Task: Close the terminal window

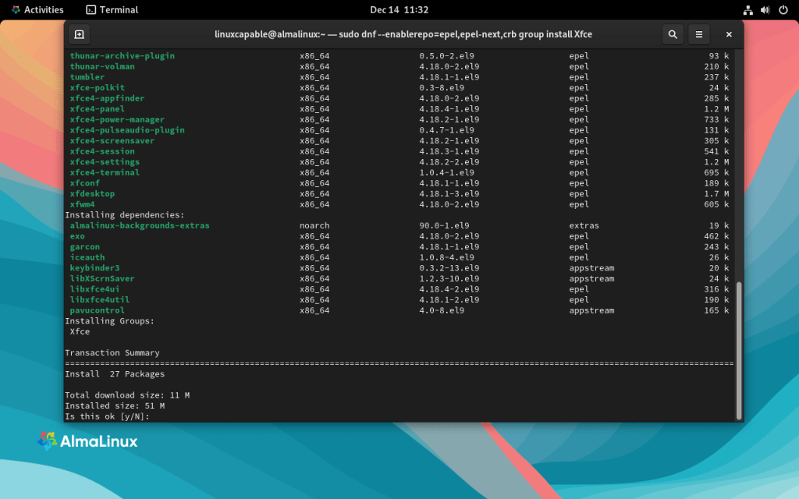Action: click(729, 34)
